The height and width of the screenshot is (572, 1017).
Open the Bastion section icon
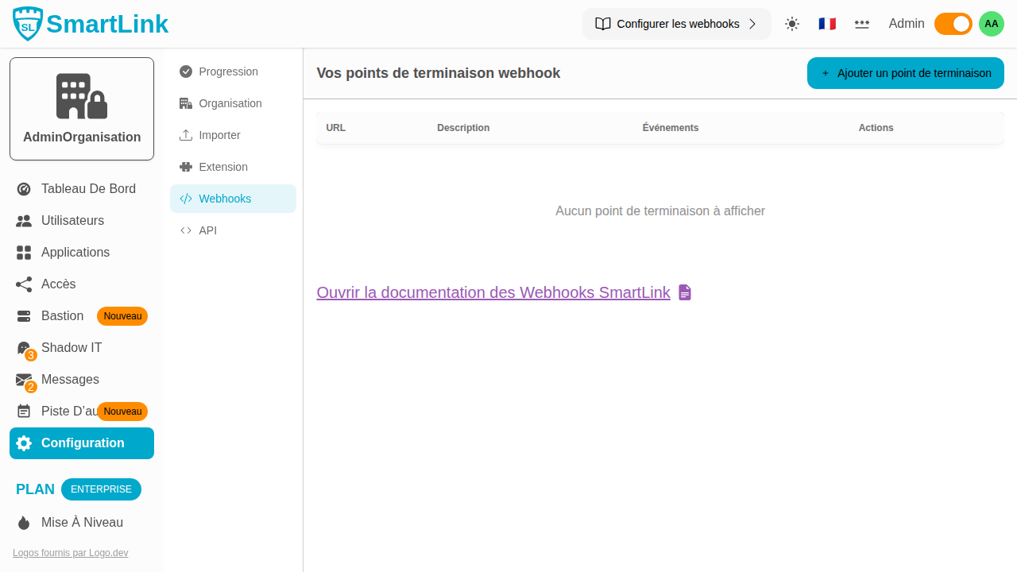pyautogui.click(x=23, y=315)
